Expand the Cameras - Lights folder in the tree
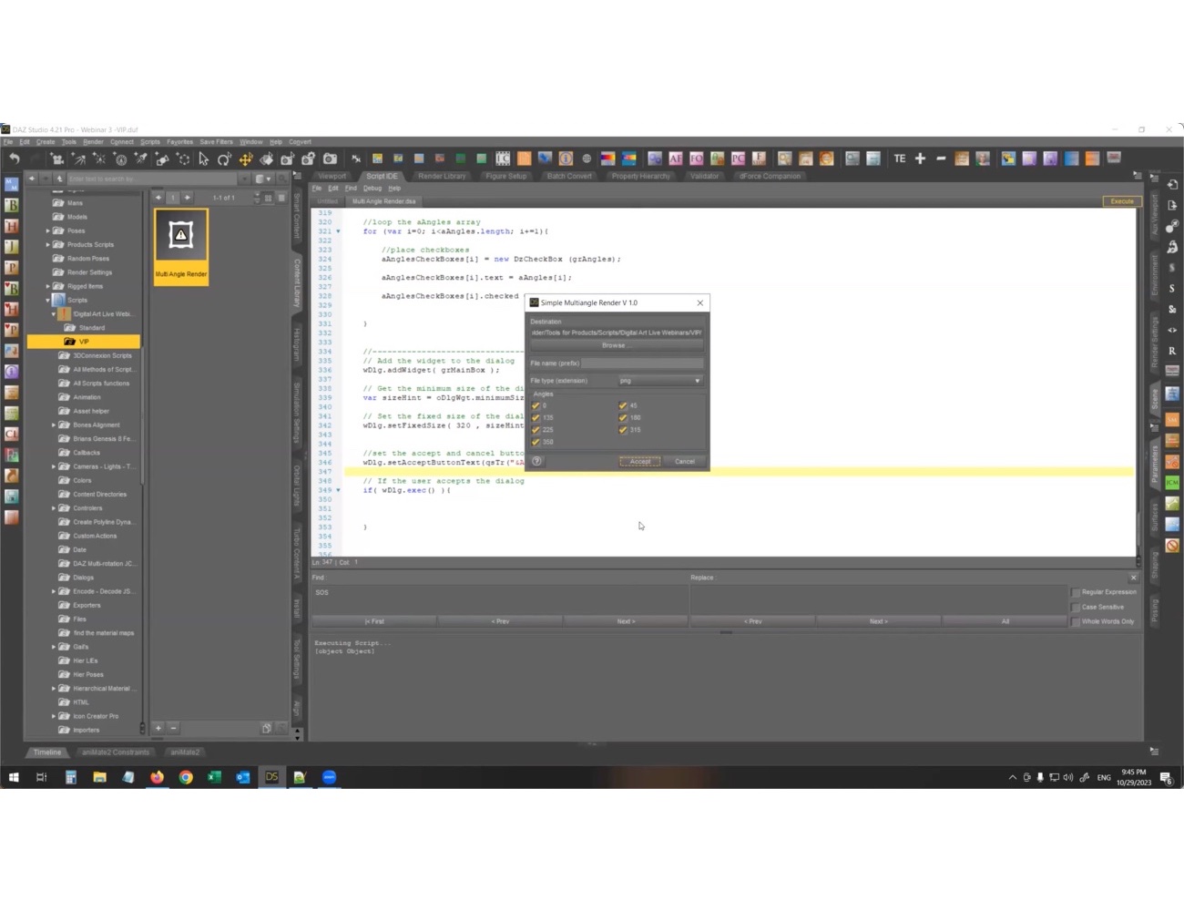Screen dimensions: 1184x911 55,466
